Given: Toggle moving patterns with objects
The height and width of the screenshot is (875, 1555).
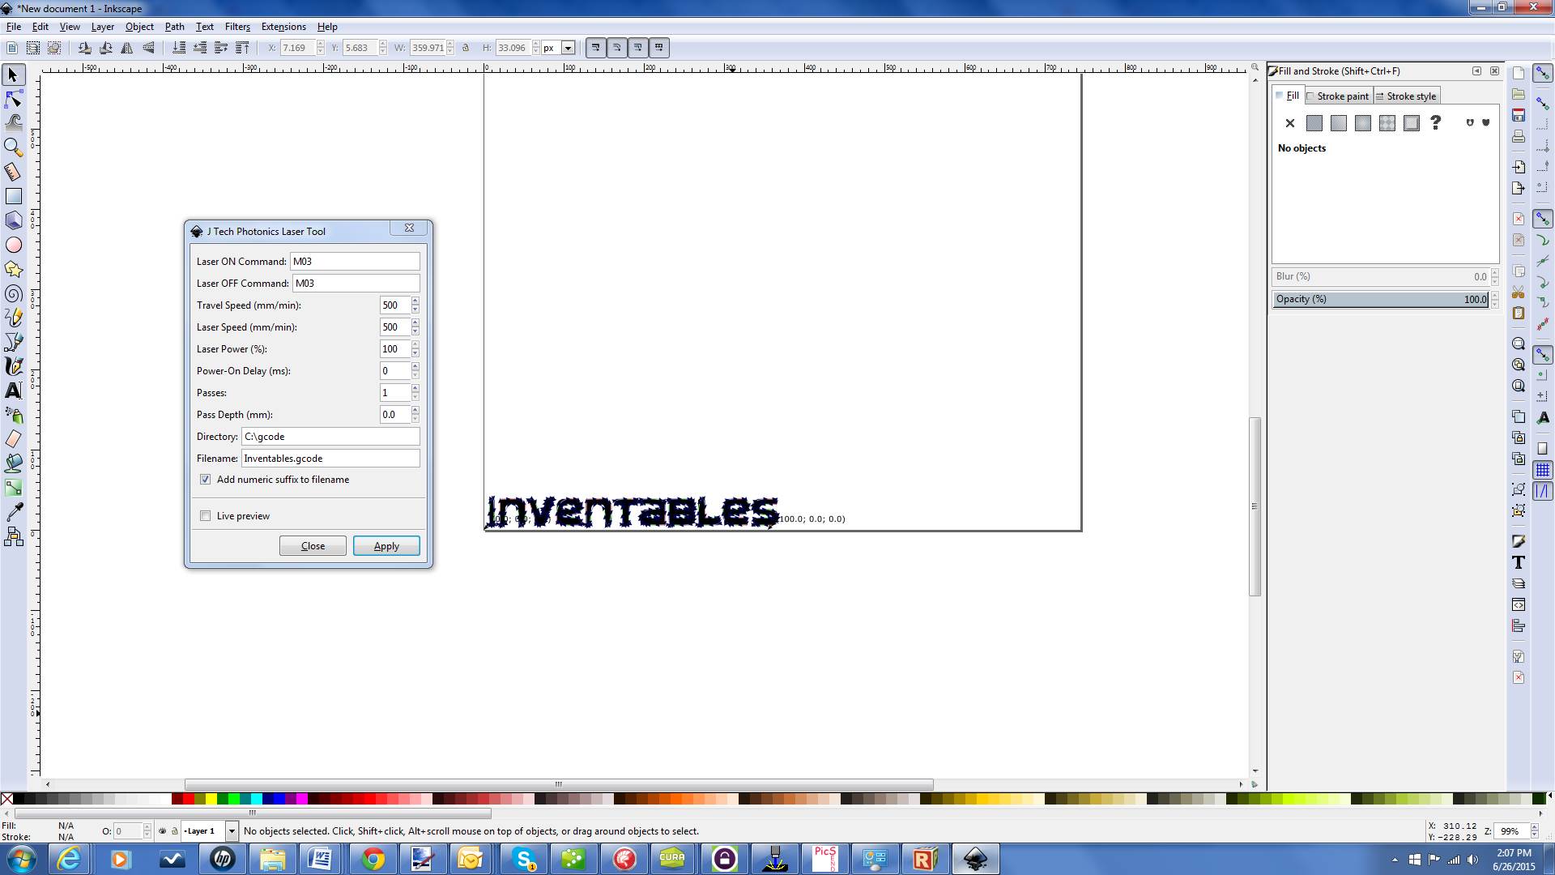Looking at the screenshot, I should point(659,48).
